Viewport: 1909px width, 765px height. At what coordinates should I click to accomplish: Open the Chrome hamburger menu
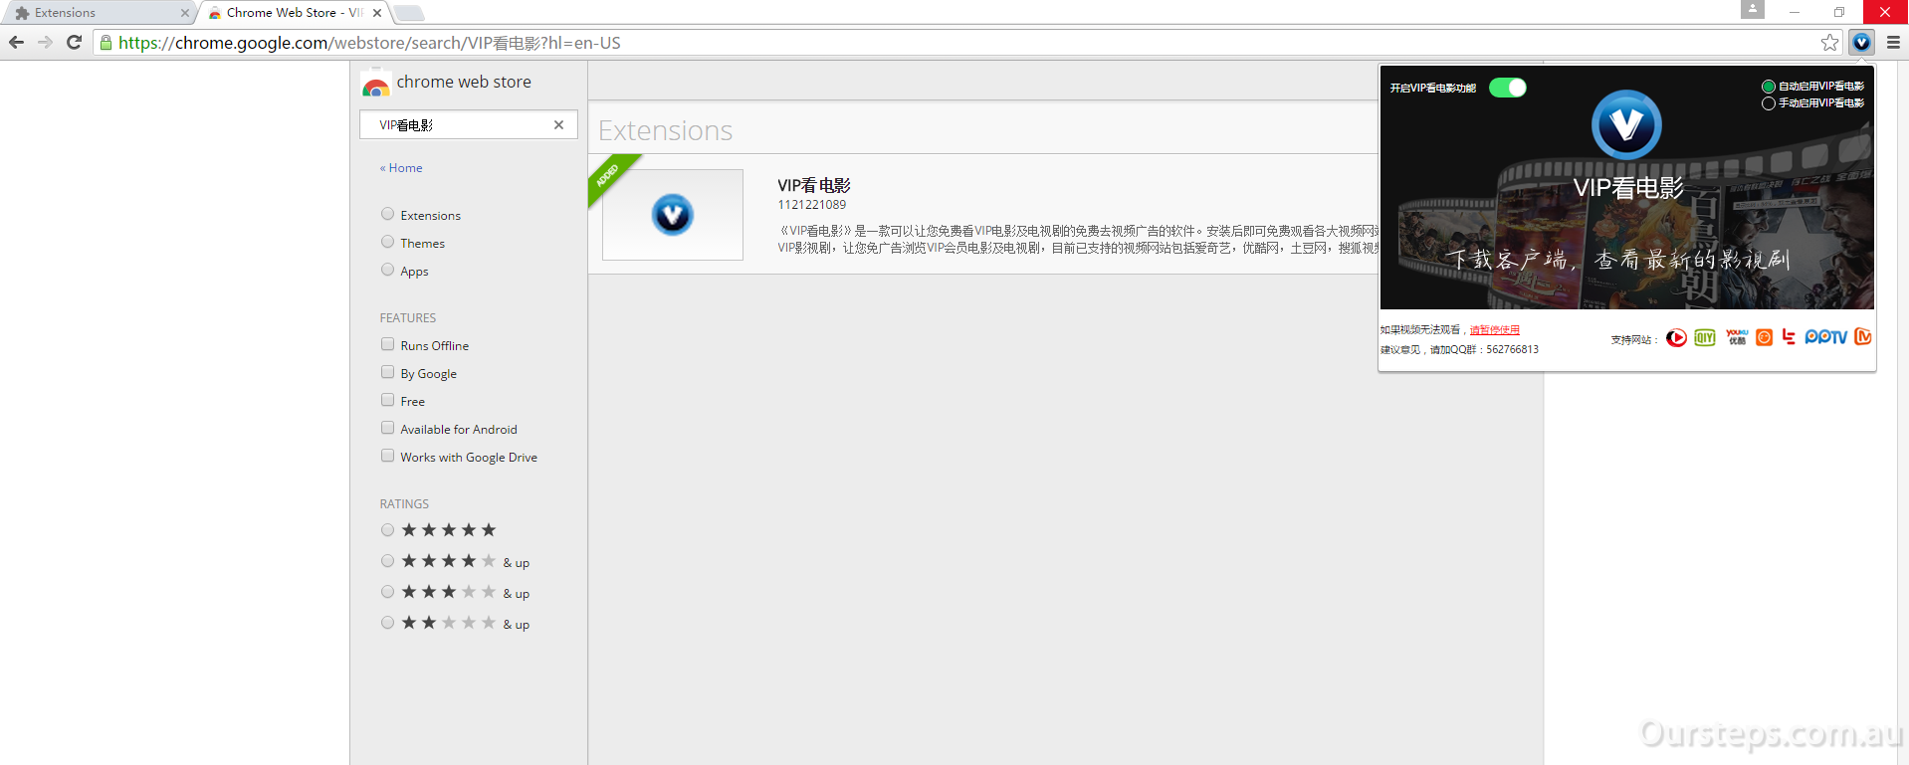point(1893,43)
